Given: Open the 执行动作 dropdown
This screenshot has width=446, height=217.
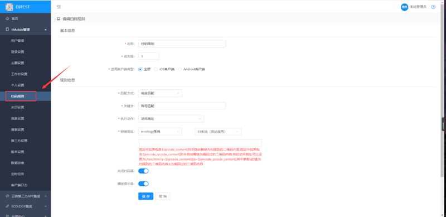Looking at the screenshot, I should point(171,118).
